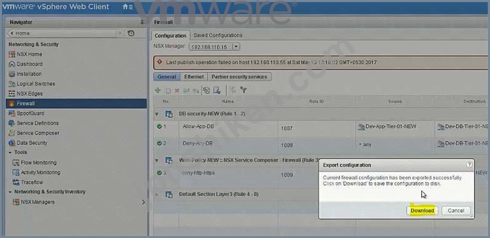Expand Default Section Layer3

tap(157, 194)
